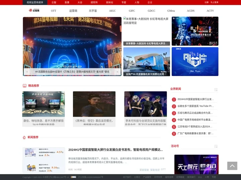
Task: Open carousel caption about 《万物之生》星光奖提名
Action: click(x=72, y=72)
